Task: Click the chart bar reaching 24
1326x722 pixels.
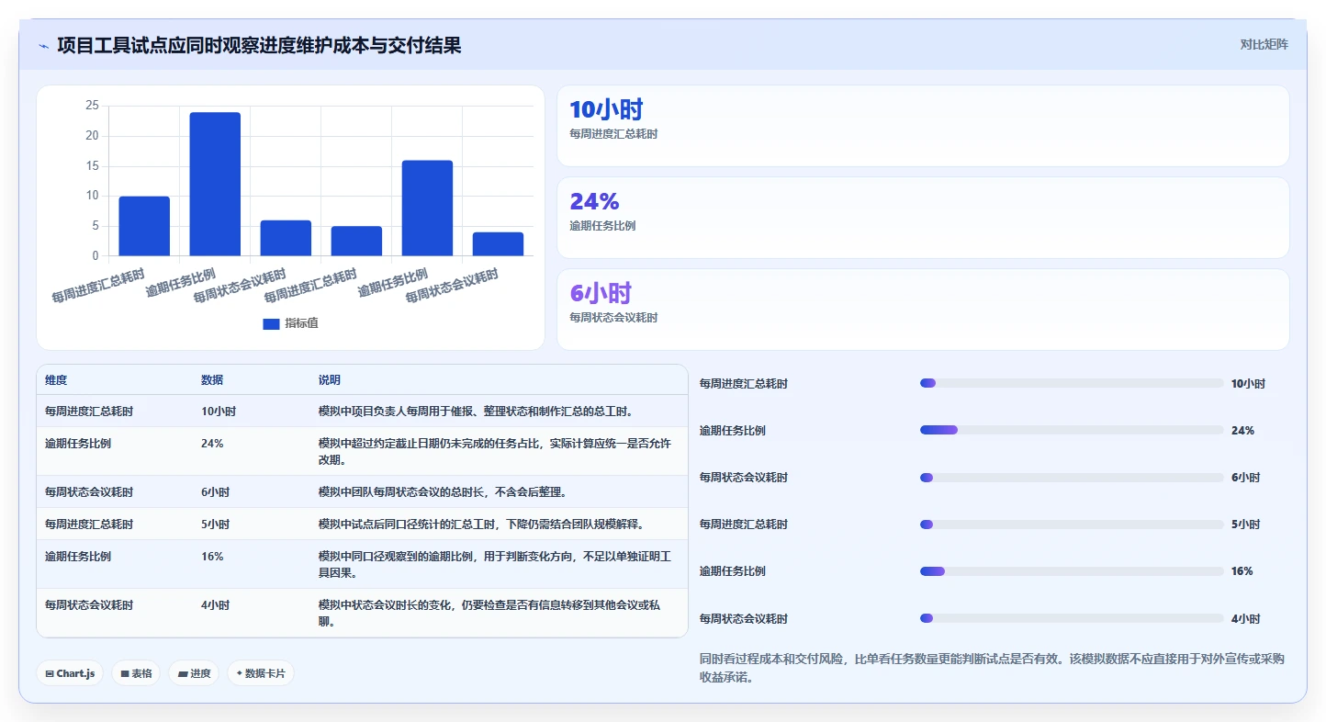Action: [x=215, y=184]
